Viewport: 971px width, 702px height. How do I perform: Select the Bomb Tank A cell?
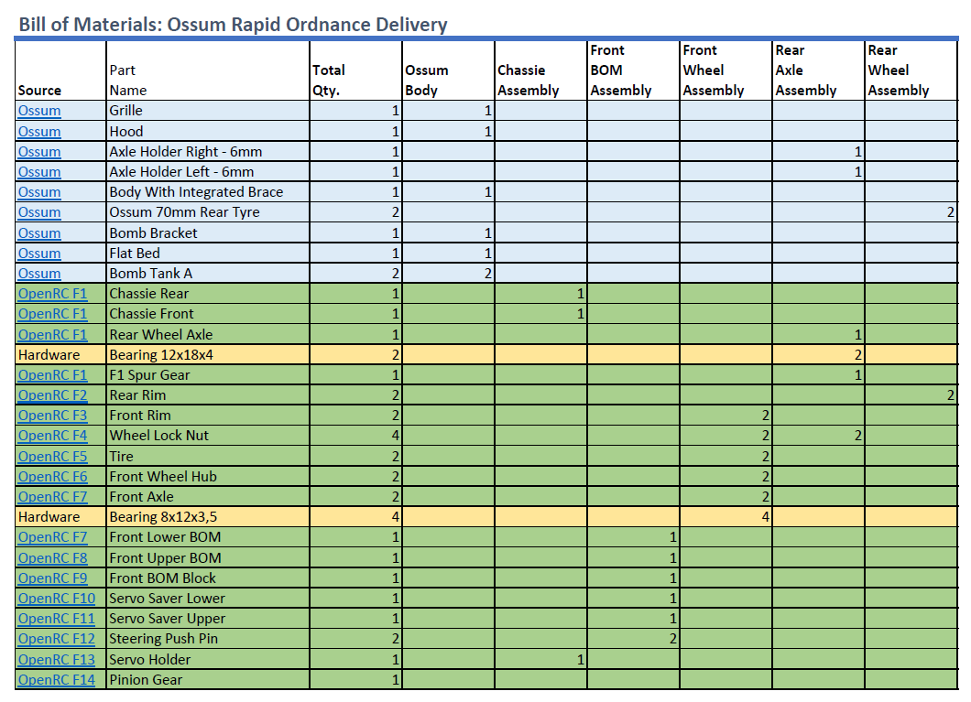click(207, 274)
